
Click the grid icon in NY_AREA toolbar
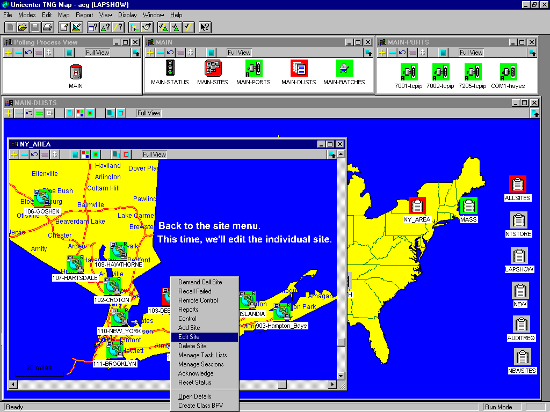[55, 154]
